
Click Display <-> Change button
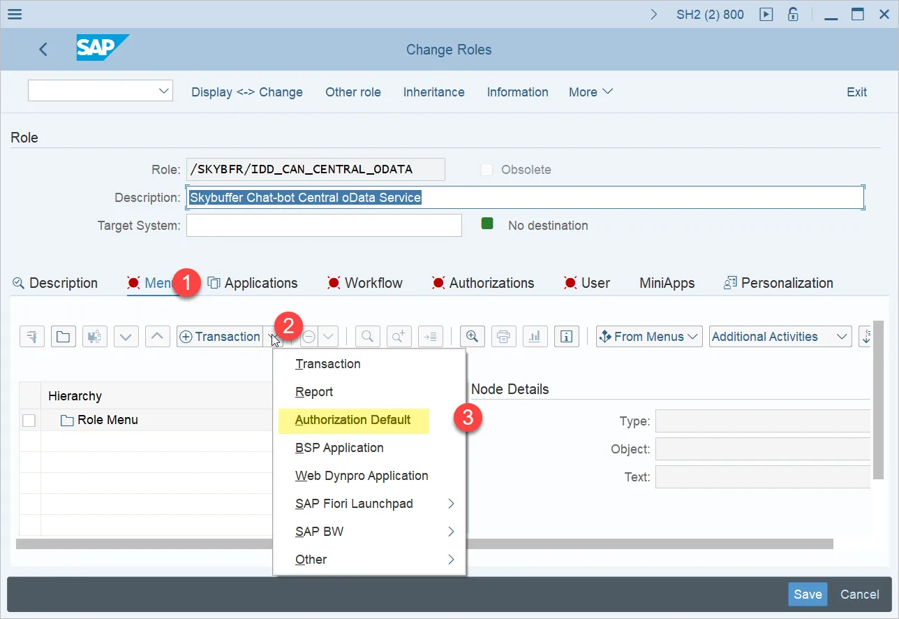click(247, 92)
